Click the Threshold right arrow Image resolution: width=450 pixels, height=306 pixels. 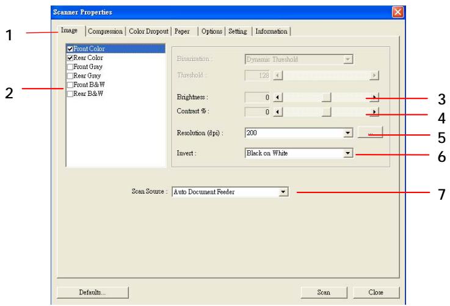(x=374, y=76)
